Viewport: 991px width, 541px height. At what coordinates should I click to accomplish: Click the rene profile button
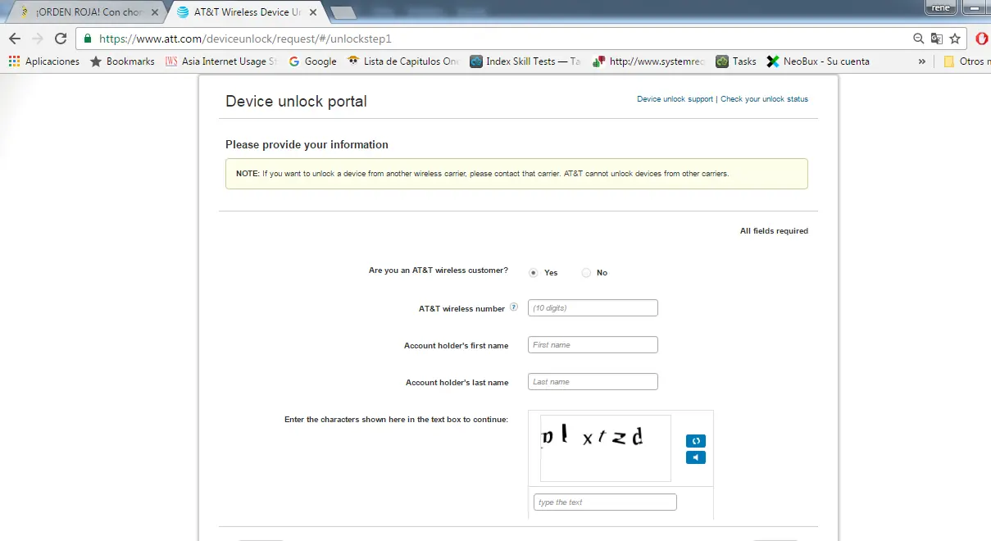[941, 7]
